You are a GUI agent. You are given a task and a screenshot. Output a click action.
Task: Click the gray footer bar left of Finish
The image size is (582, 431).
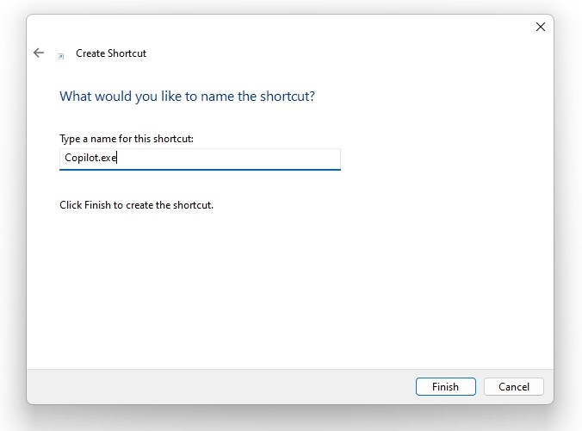point(219,387)
